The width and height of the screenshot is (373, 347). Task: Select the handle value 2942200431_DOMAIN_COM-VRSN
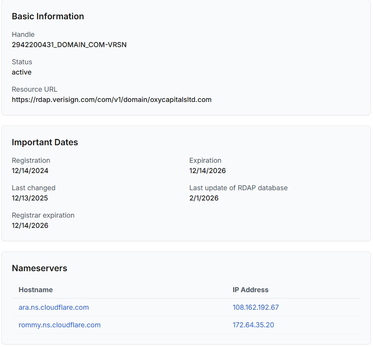click(69, 45)
